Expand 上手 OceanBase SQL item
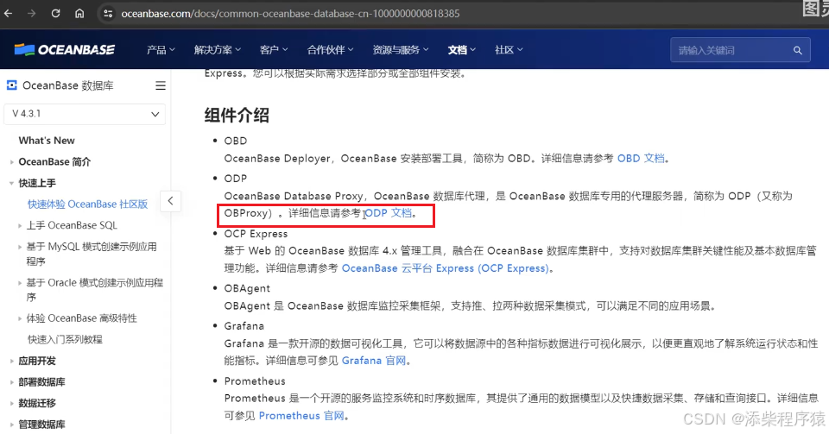Screen dimensions: 829x434 72,225
